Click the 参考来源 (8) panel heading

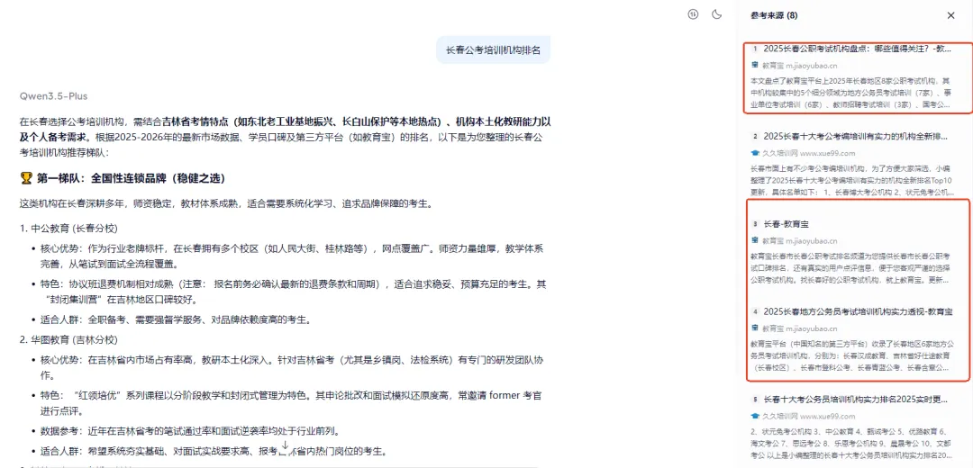(x=774, y=15)
